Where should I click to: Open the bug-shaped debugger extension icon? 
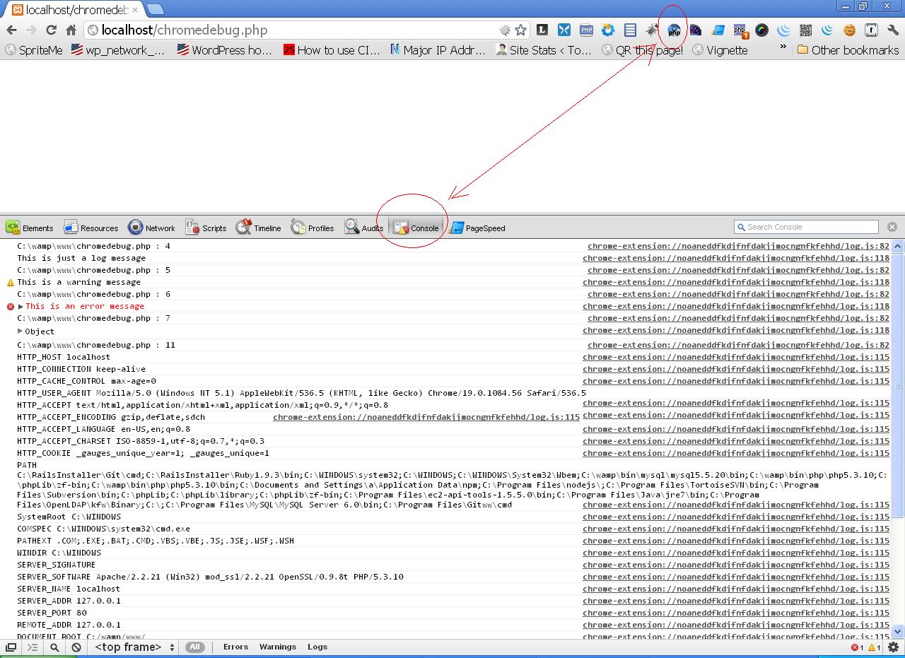pyautogui.click(x=652, y=30)
